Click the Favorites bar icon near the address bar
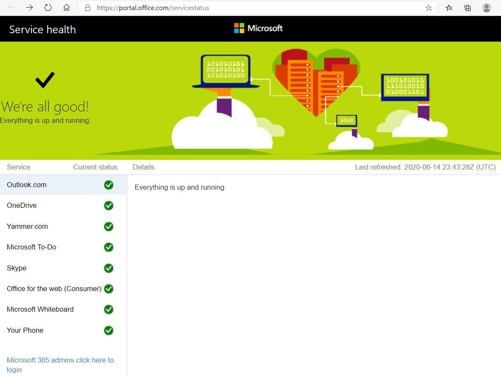This screenshot has width=501, height=376. pos(449,8)
